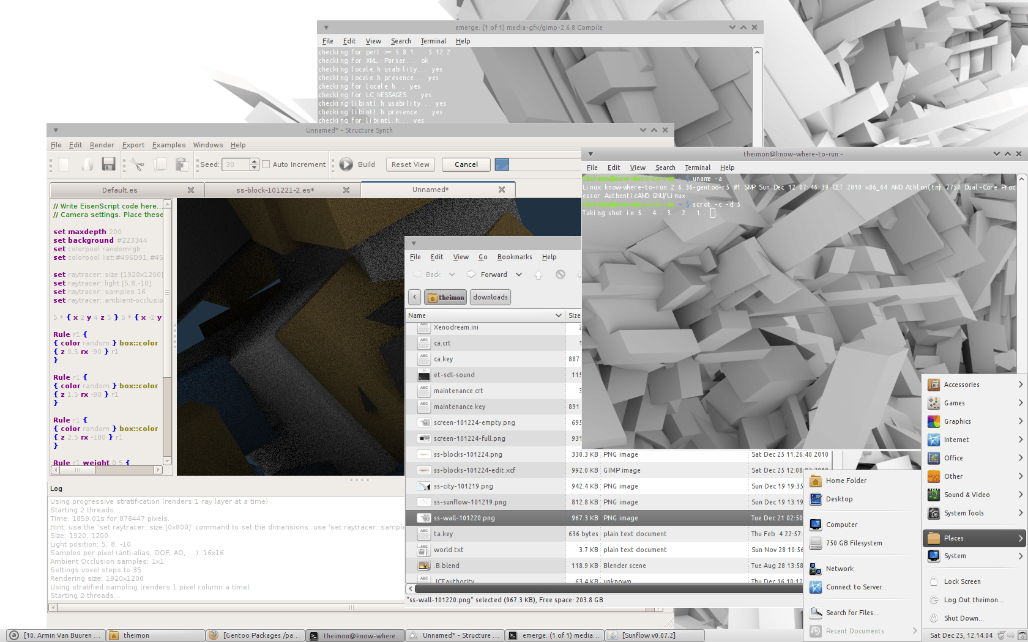Save the script with the floppy disk icon
The height and width of the screenshot is (642, 1028).
pyautogui.click(x=109, y=164)
